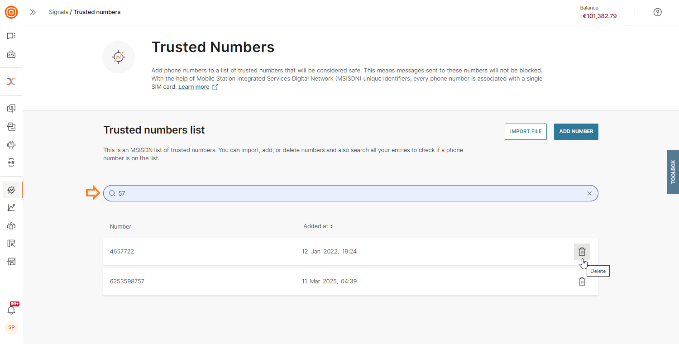The height and width of the screenshot is (344, 679).
Task: Open the people group sidebar icon
Action: tap(11, 226)
